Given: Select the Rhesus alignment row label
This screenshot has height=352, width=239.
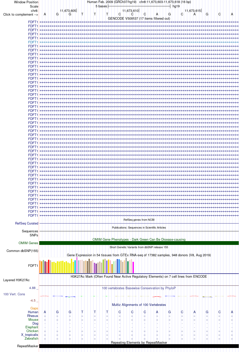Looking at the screenshot, I should [x=33, y=316].
